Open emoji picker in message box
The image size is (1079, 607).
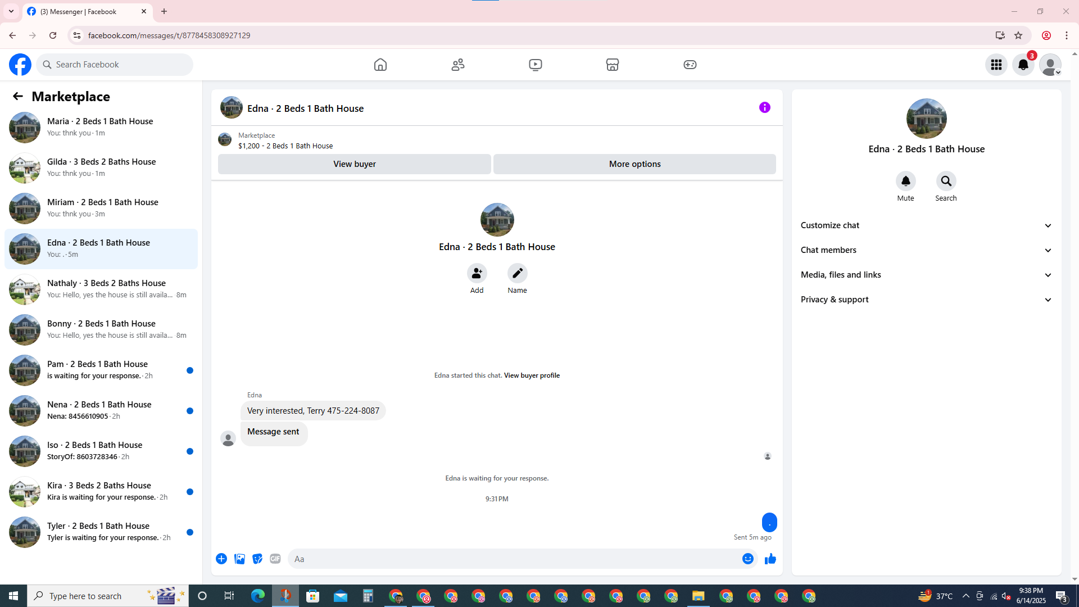click(748, 559)
